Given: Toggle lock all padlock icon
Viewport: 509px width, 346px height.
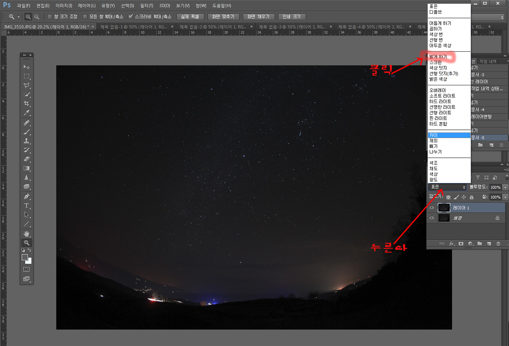Looking at the screenshot, I should 471,197.
